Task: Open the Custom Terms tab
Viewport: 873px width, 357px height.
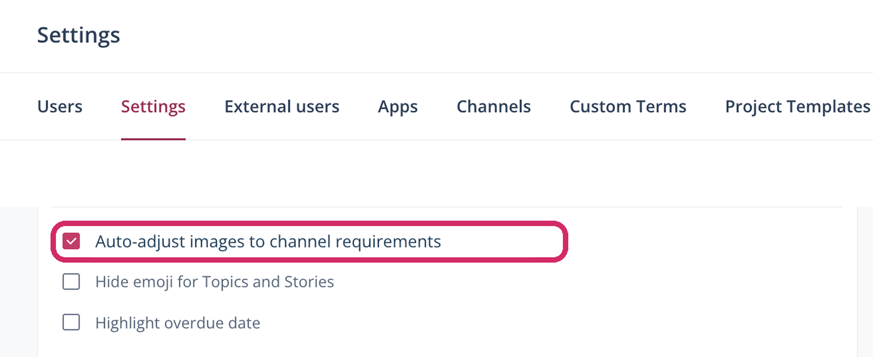Action: pos(628,107)
